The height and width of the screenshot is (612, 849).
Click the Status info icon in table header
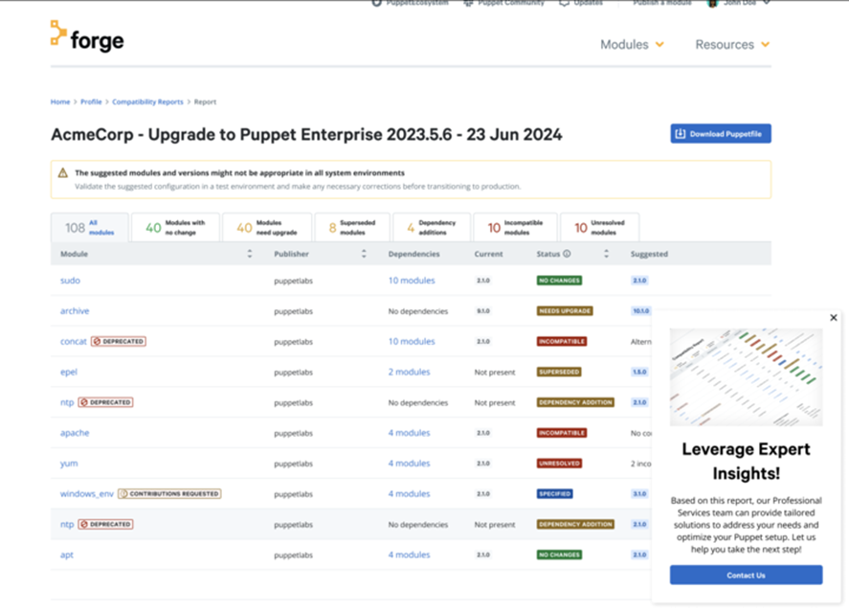pyautogui.click(x=565, y=253)
